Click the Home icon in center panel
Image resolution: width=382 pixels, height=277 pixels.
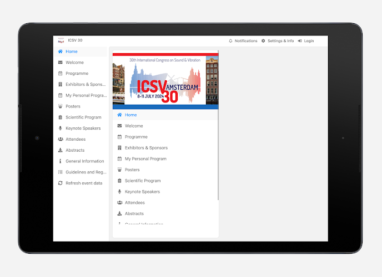click(119, 115)
